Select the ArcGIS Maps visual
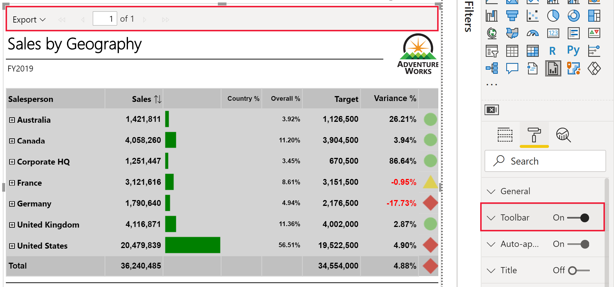The width and height of the screenshot is (614, 287). tap(574, 69)
